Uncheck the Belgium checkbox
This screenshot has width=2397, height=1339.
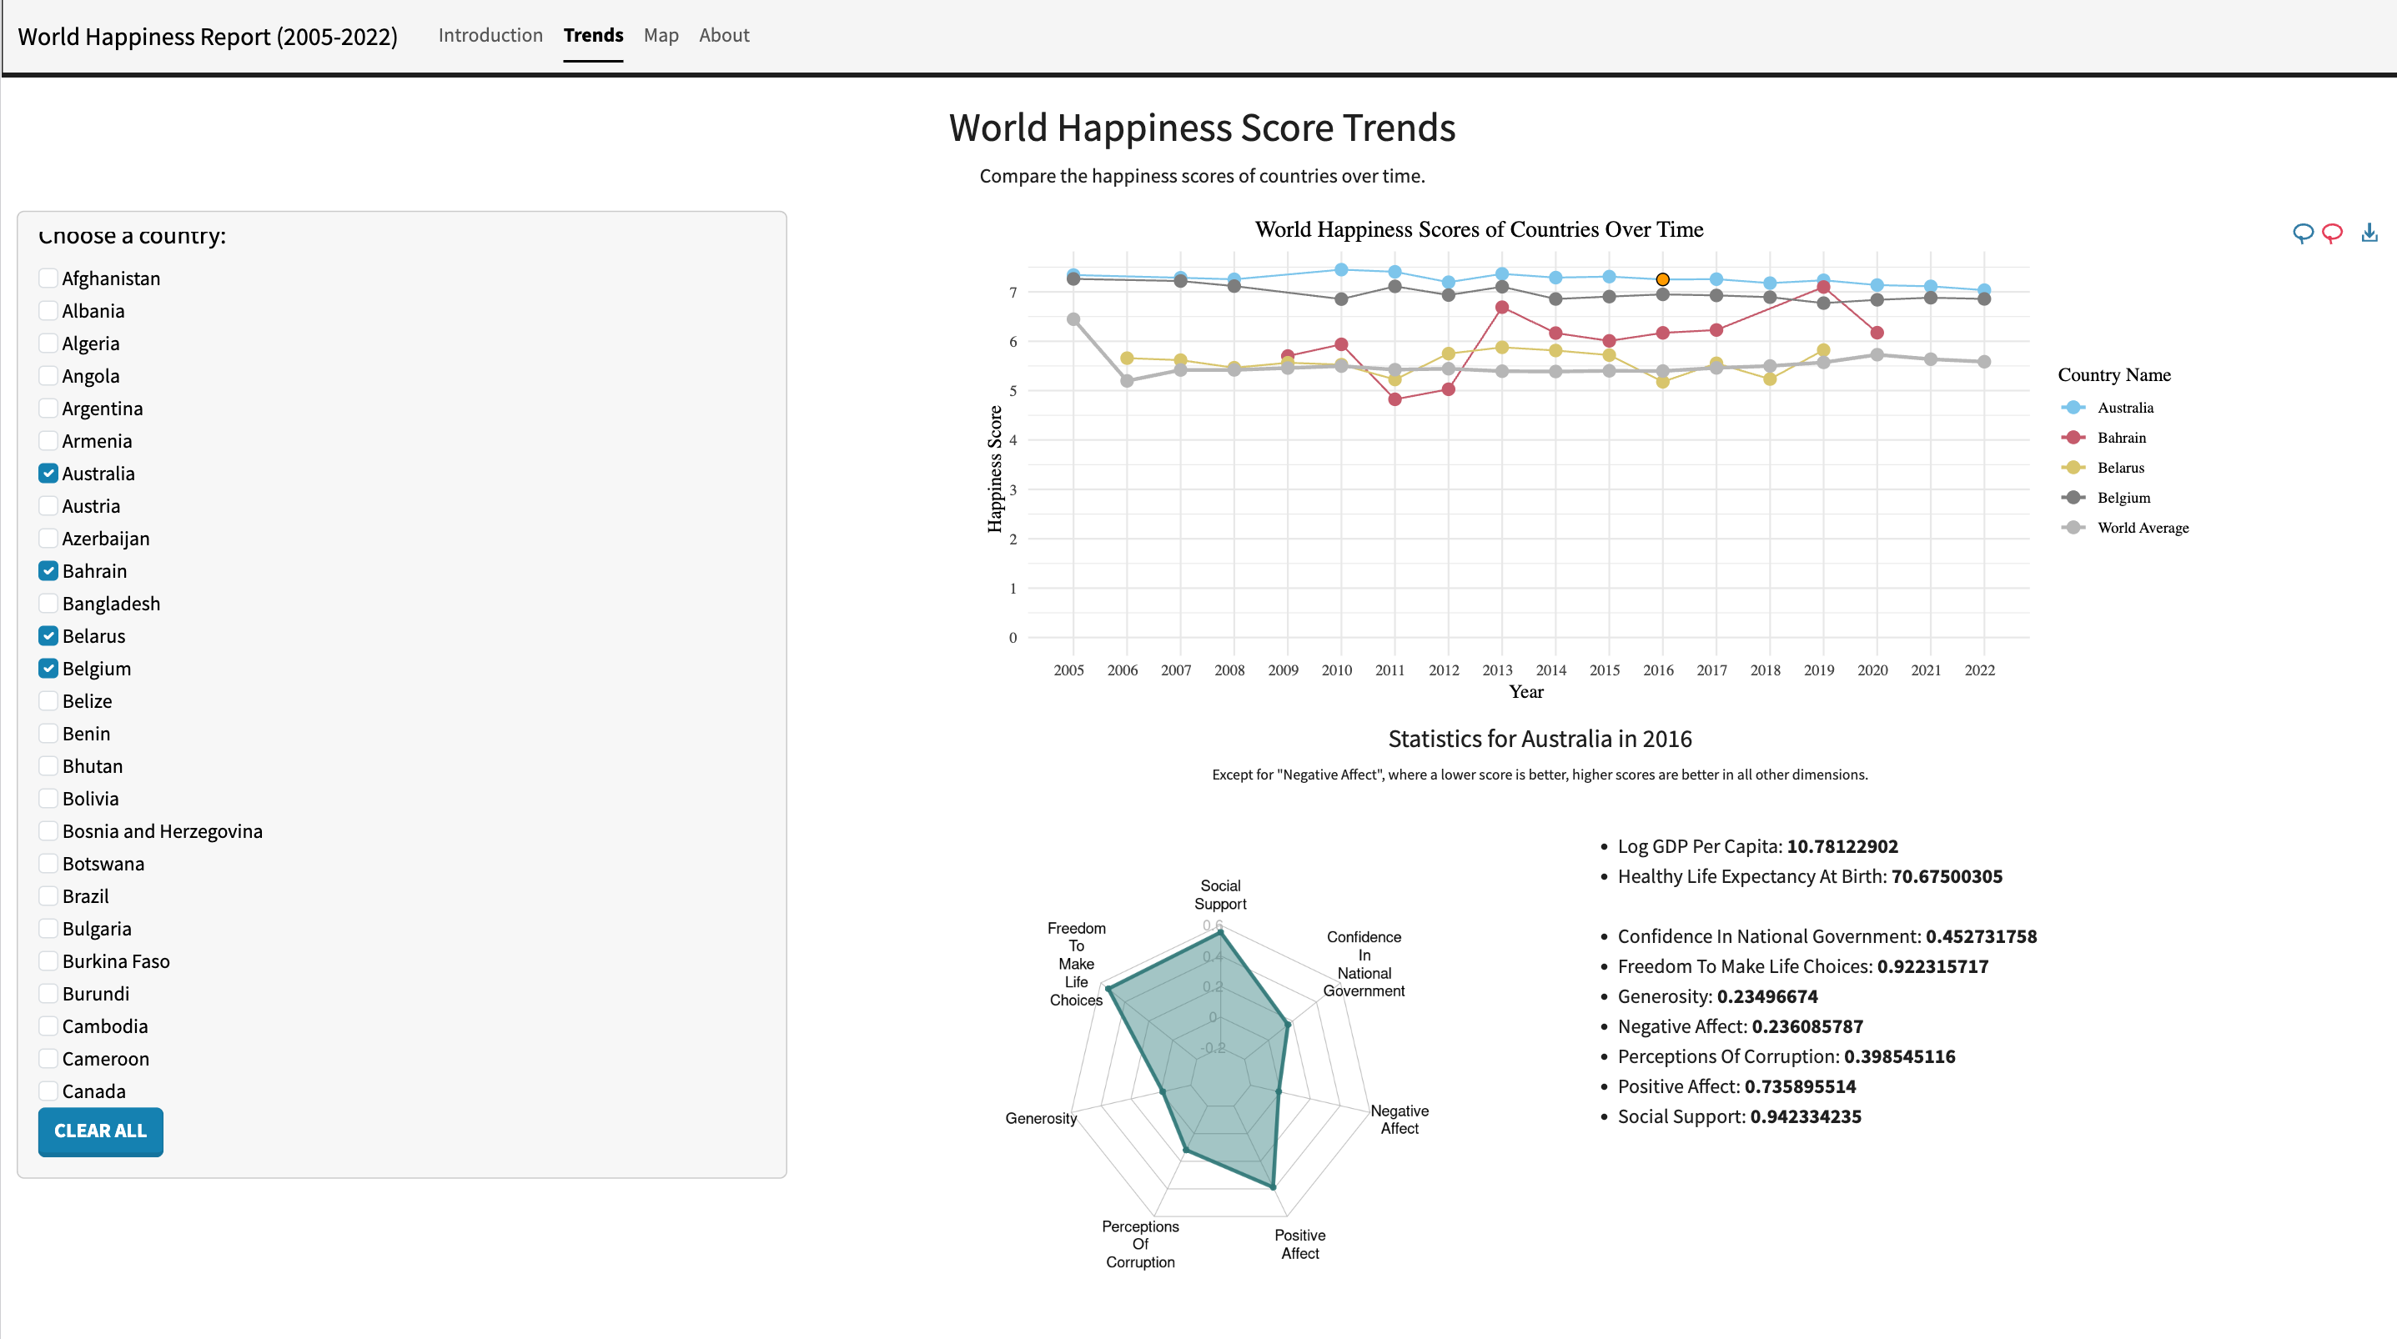(48, 668)
